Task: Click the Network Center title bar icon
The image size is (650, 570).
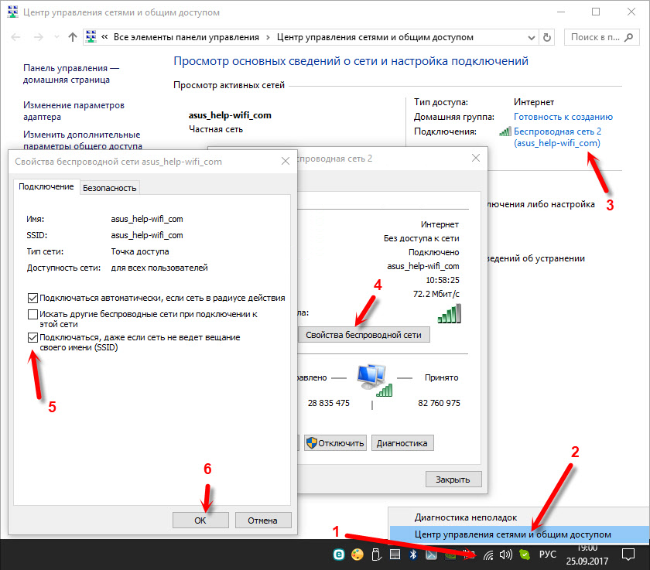Action: 13,12
